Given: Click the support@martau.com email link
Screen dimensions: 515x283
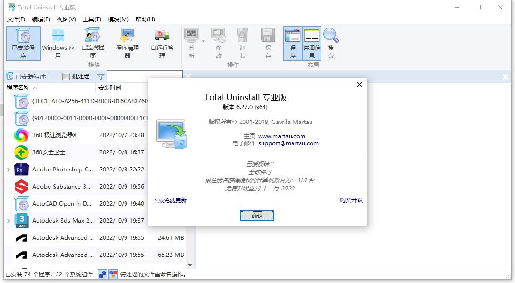Looking at the screenshot, I should click(x=288, y=143).
